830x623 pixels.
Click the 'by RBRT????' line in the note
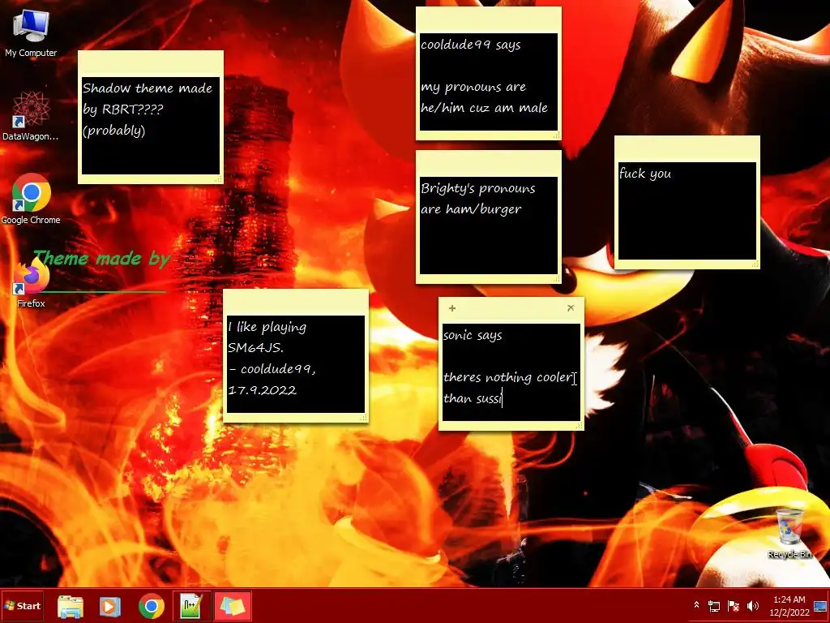pyautogui.click(x=123, y=110)
